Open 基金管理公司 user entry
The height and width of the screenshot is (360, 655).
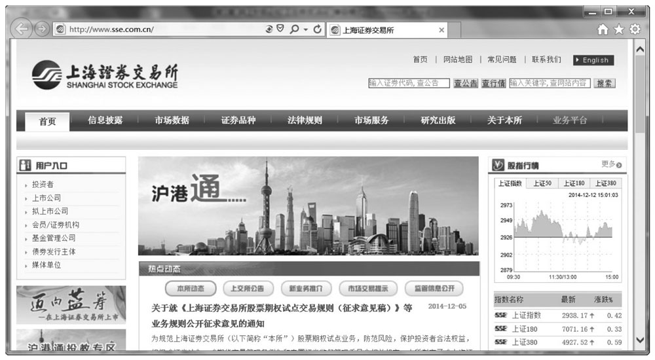pyautogui.click(x=54, y=238)
